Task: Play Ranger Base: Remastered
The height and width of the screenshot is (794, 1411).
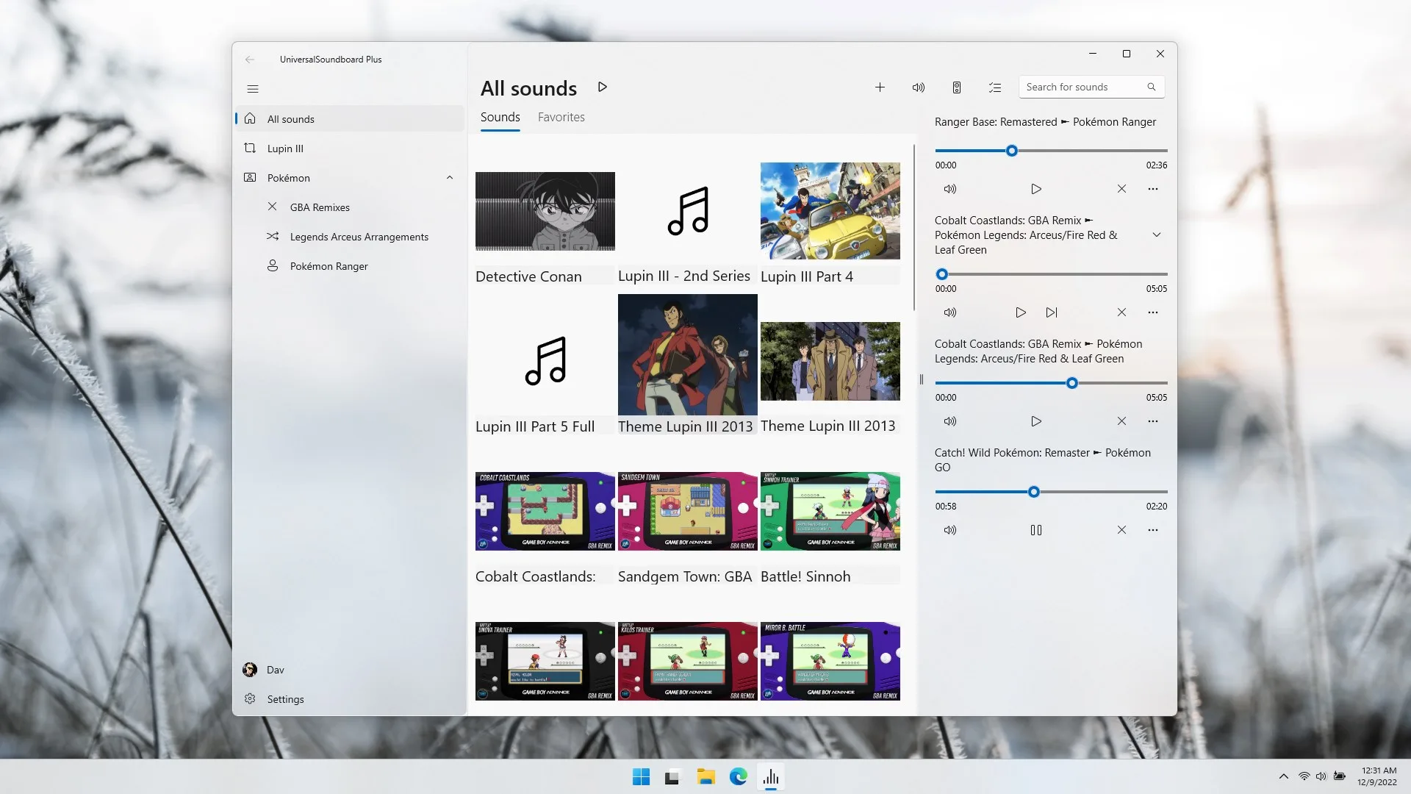Action: pyautogui.click(x=1036, y=189)
